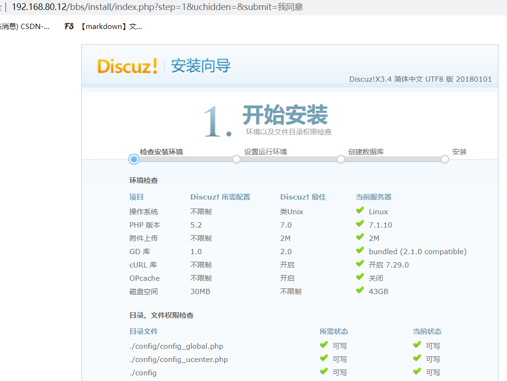Click the browser address bar URL
The image size is (507, 381).
point(157,7)
